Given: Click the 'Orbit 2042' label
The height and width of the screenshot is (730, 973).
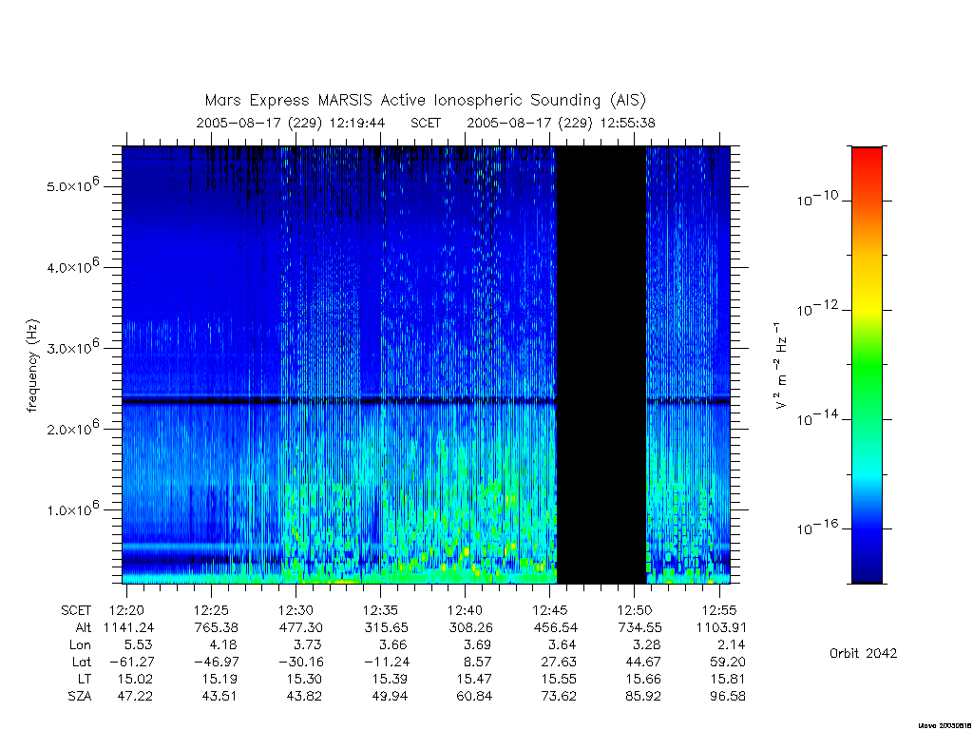Looking at the screenshot, I should coord(863,653).
